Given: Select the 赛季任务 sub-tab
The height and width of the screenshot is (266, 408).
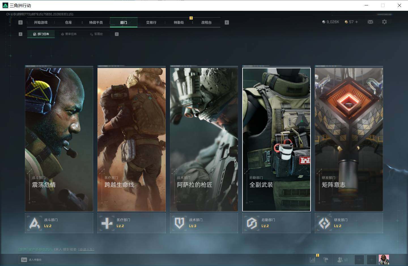Looking at the screenshot, I should pyautogui.click(x=69, y=34).
